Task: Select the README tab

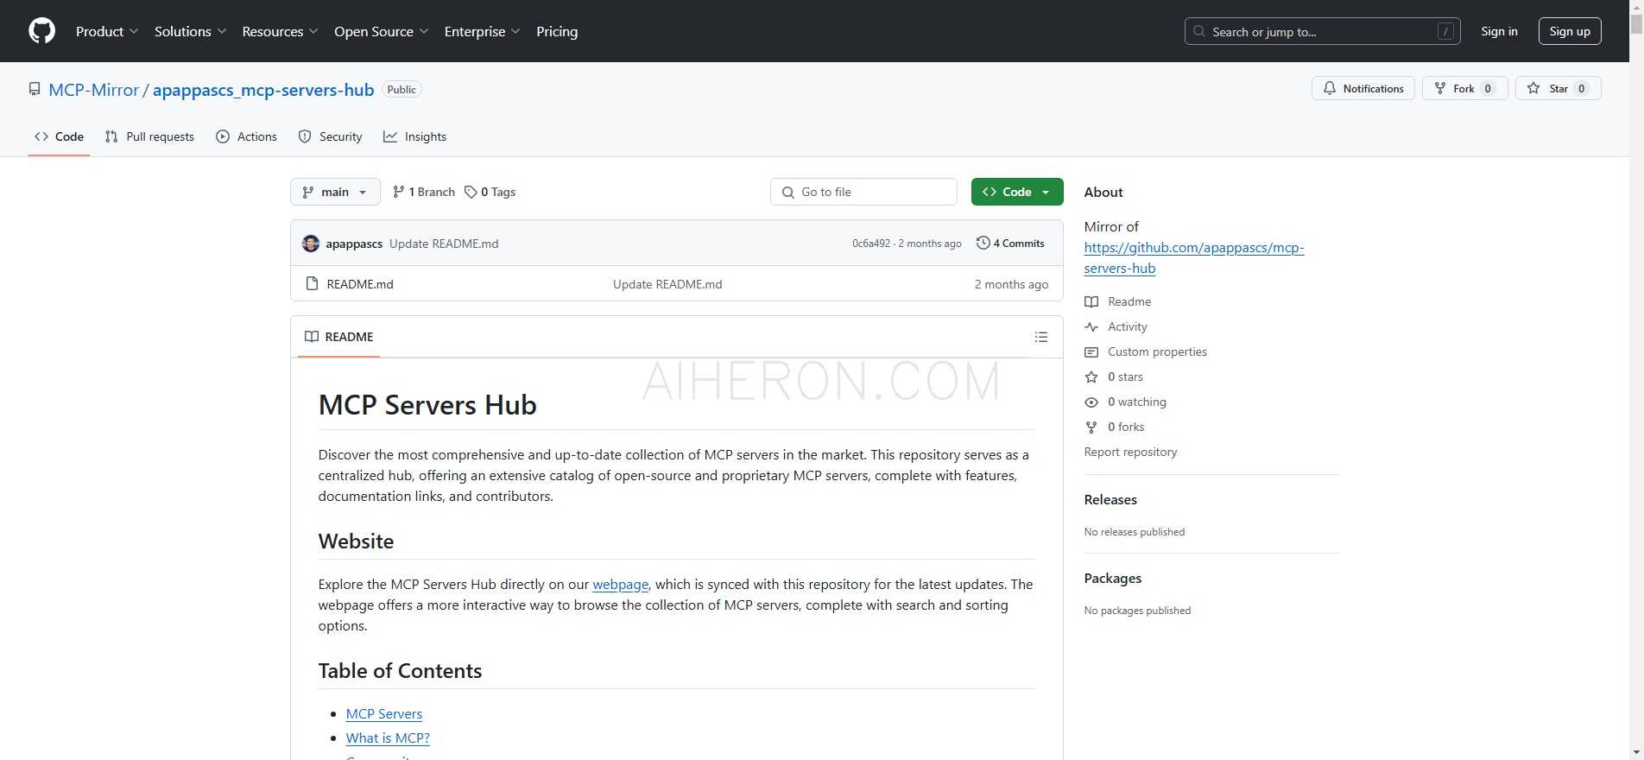Action: [x=339, y=337]
